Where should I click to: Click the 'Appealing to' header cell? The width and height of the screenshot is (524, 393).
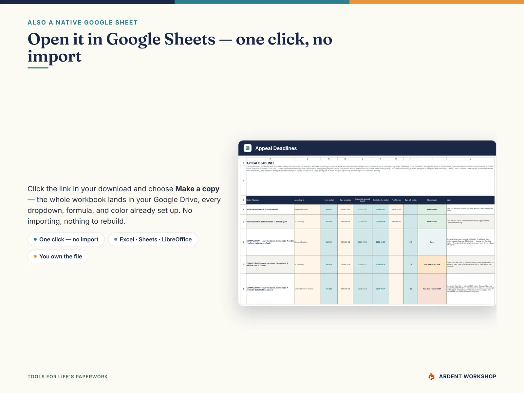[x=307, y=200]
